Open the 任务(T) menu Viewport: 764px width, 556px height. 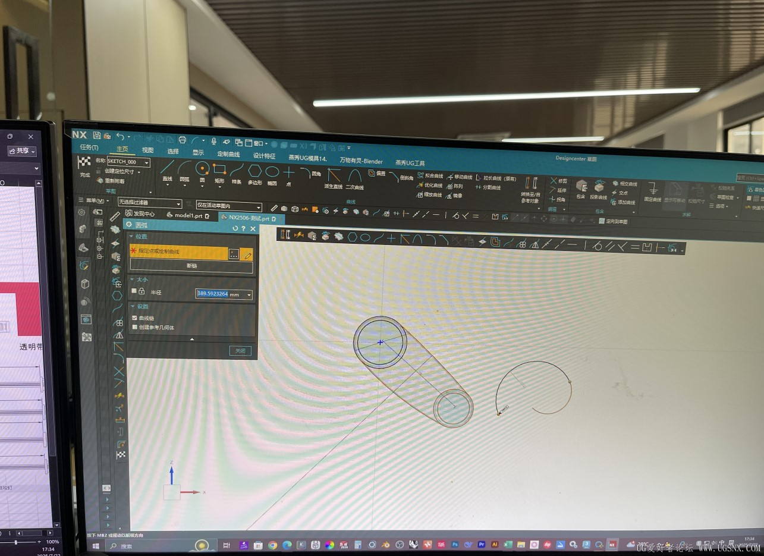89,148
